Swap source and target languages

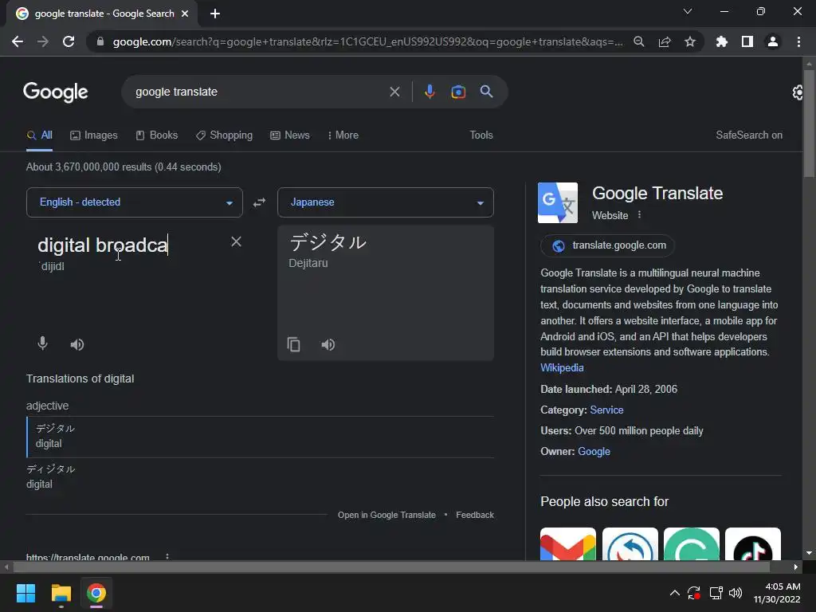click(259, 202)
